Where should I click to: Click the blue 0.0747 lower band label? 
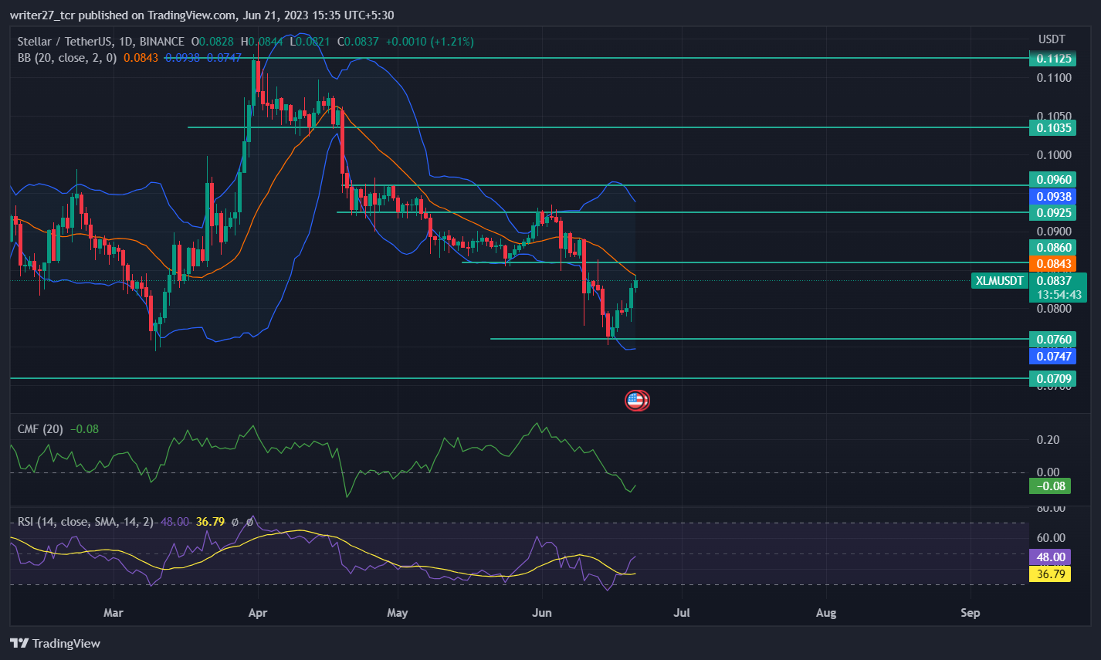1053,357
